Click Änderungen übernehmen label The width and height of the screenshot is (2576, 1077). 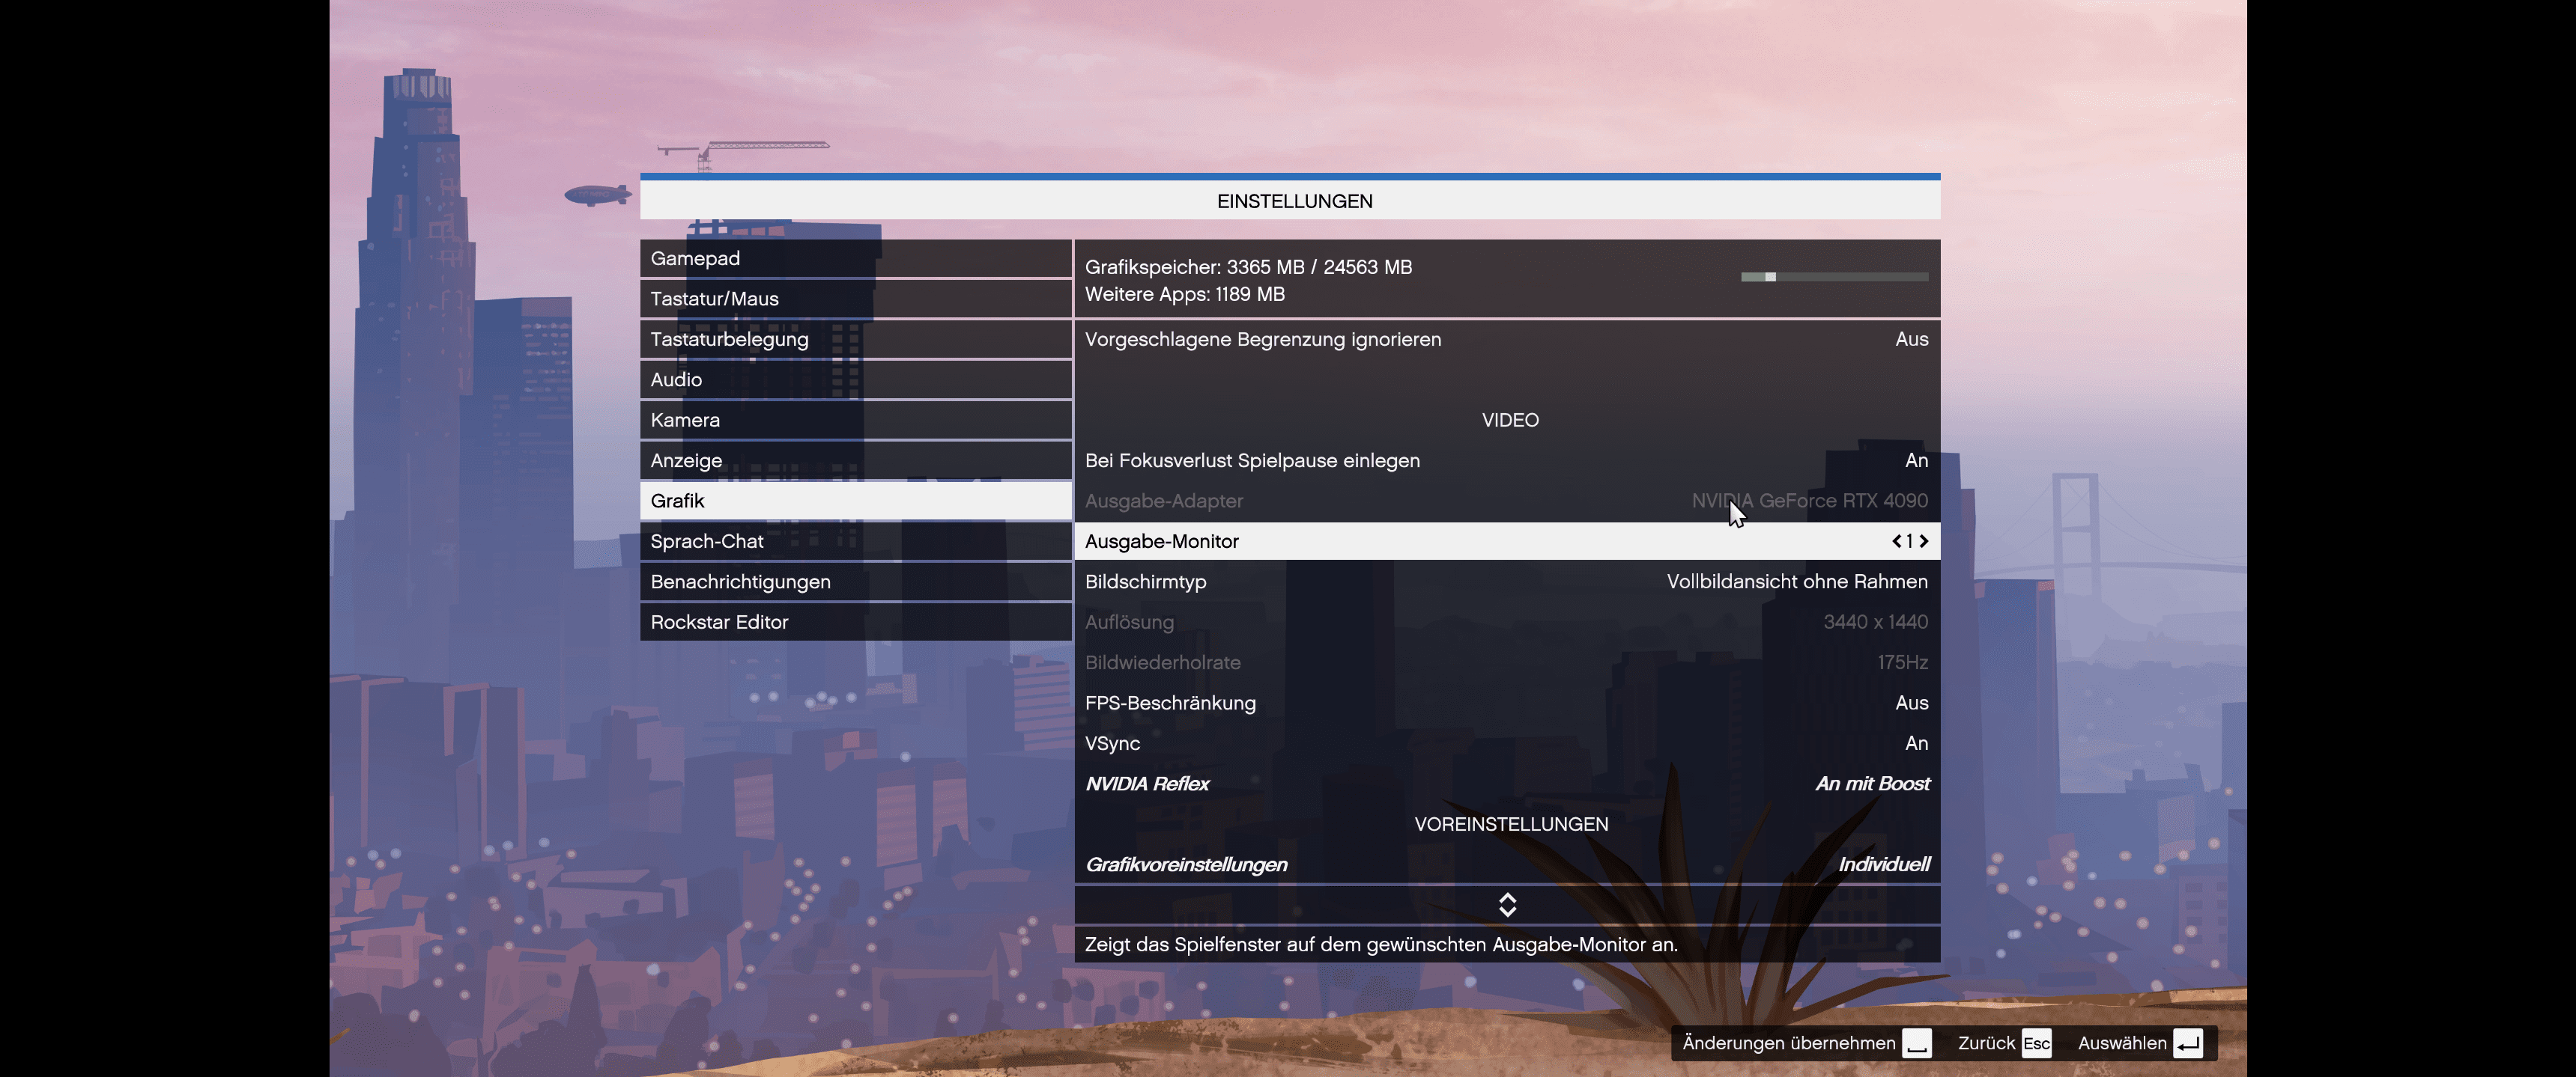(1788, 1043)
